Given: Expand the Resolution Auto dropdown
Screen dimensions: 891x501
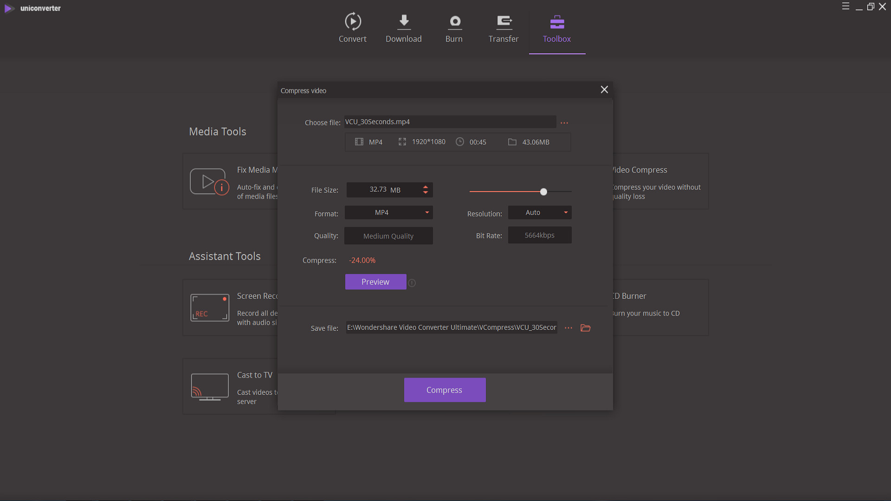Looking at the screenshot, I should coord(540,212).
